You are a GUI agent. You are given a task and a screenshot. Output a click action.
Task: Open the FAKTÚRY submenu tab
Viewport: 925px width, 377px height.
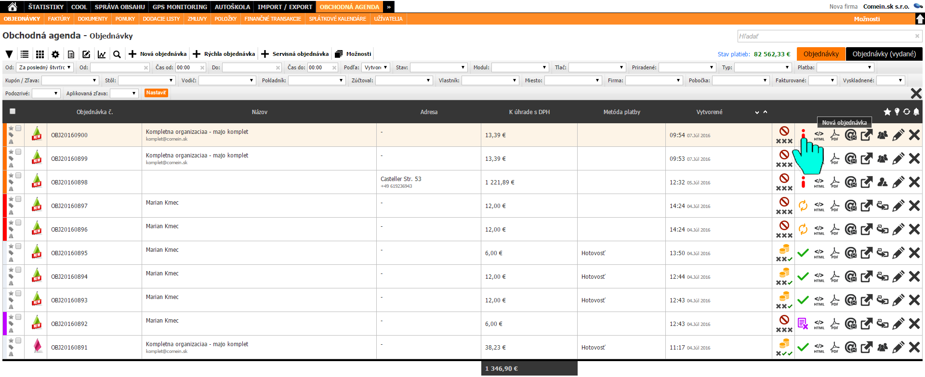[59, 19]
